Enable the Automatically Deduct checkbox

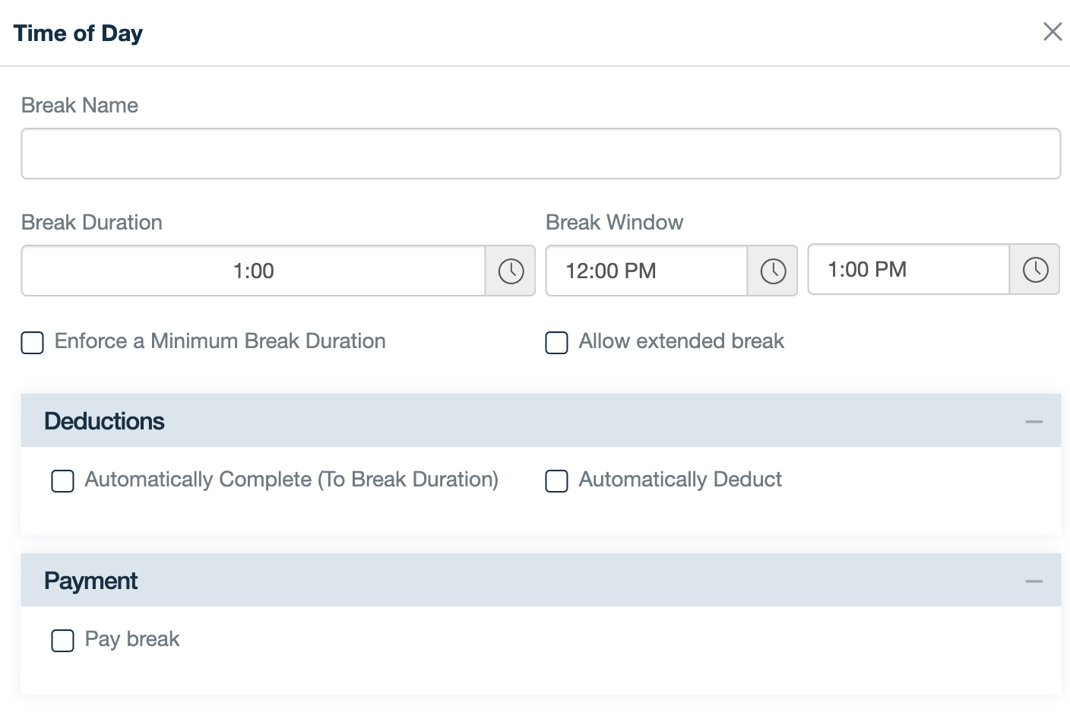(x=557, y=481)
